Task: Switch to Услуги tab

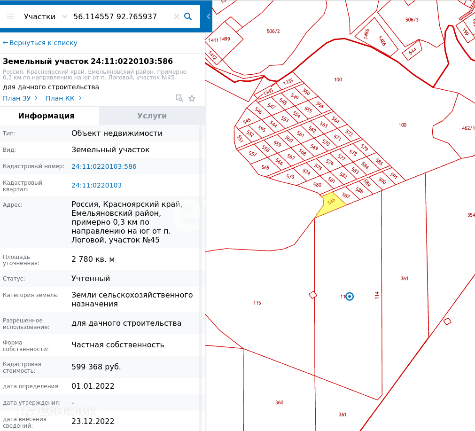Action: click(152, 116)
